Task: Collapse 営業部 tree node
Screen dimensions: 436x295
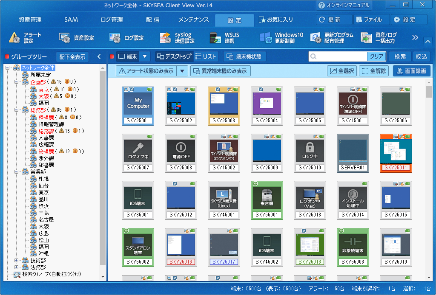Action: tap(16, 172)
